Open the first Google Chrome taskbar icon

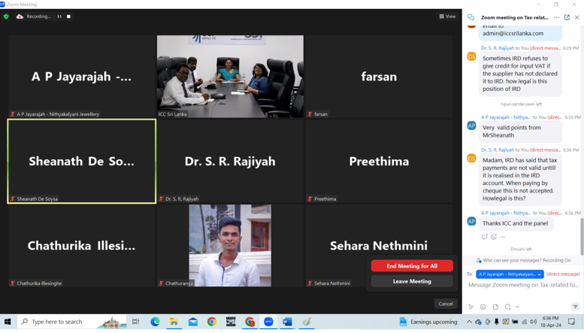pyautogui.click(x=212, y=322)
